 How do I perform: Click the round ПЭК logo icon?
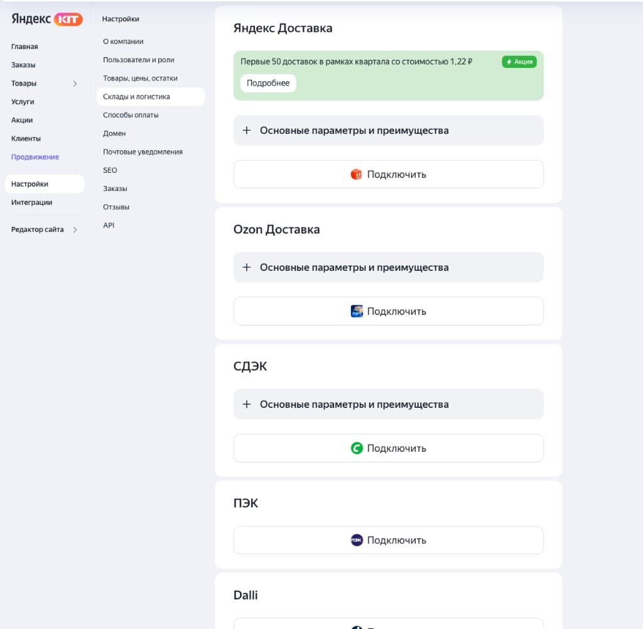[x=357, y=540]
